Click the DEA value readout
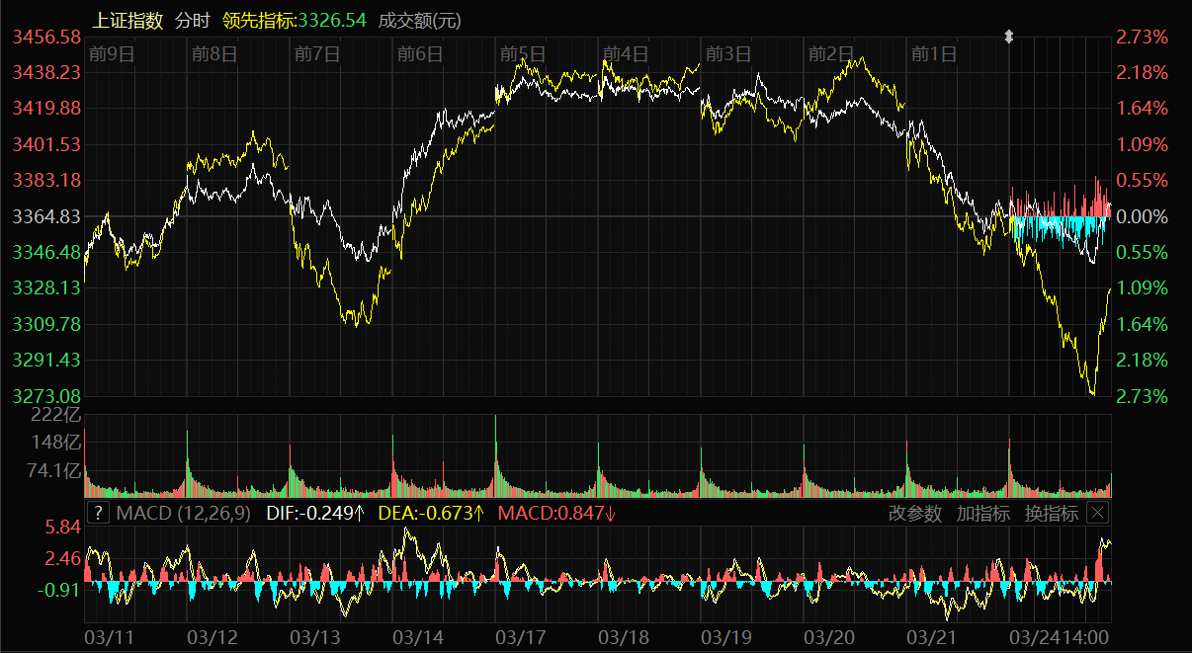The width and height of the screenshot is (1192, 653). coord(432,513)
